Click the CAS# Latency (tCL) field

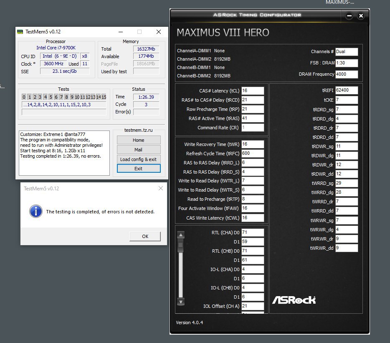(253, 91)
